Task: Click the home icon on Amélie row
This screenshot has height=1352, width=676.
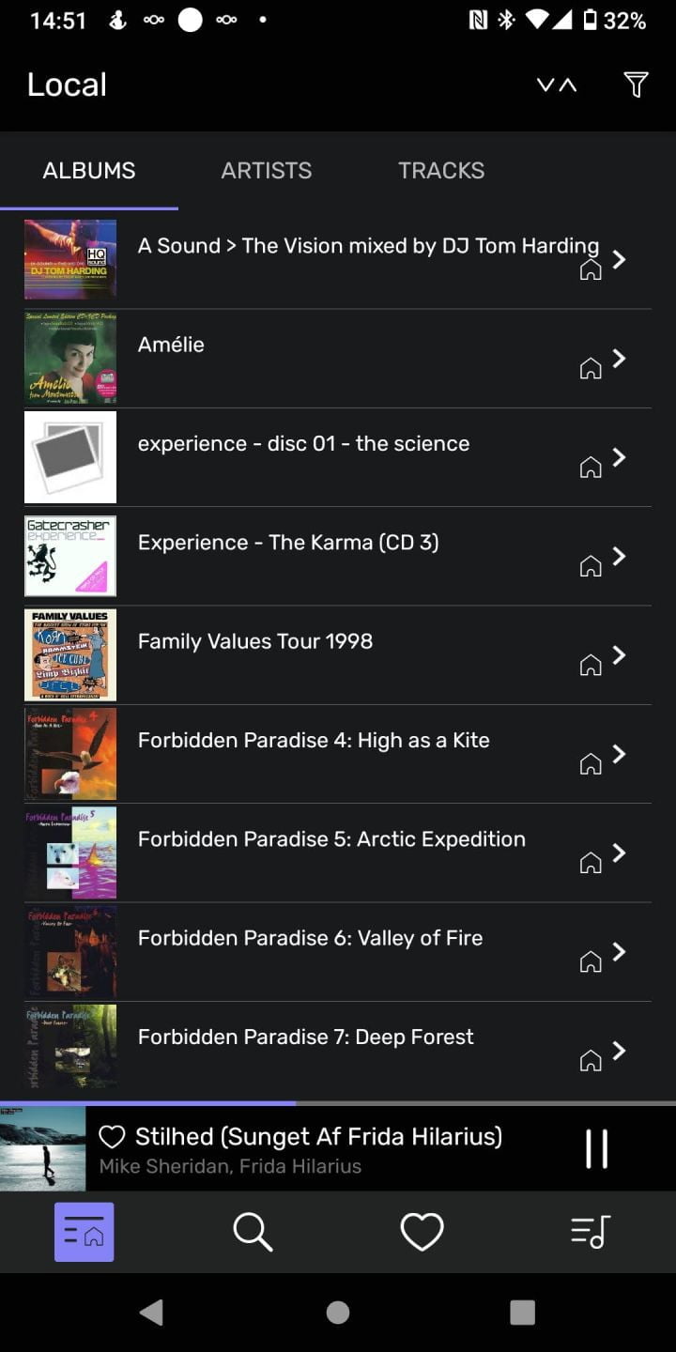Action: (591, 369)
